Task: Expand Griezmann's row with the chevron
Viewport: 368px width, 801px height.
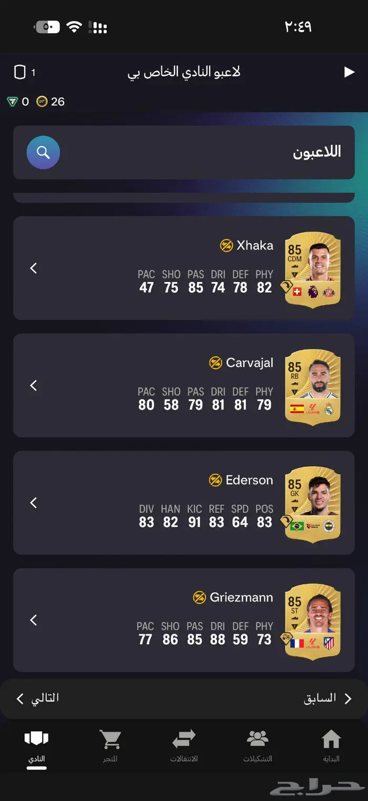Action: point(34,620)
